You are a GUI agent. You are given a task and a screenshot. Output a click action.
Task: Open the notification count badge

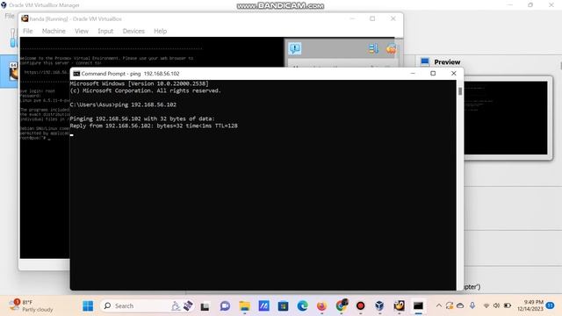pos(551,305)
